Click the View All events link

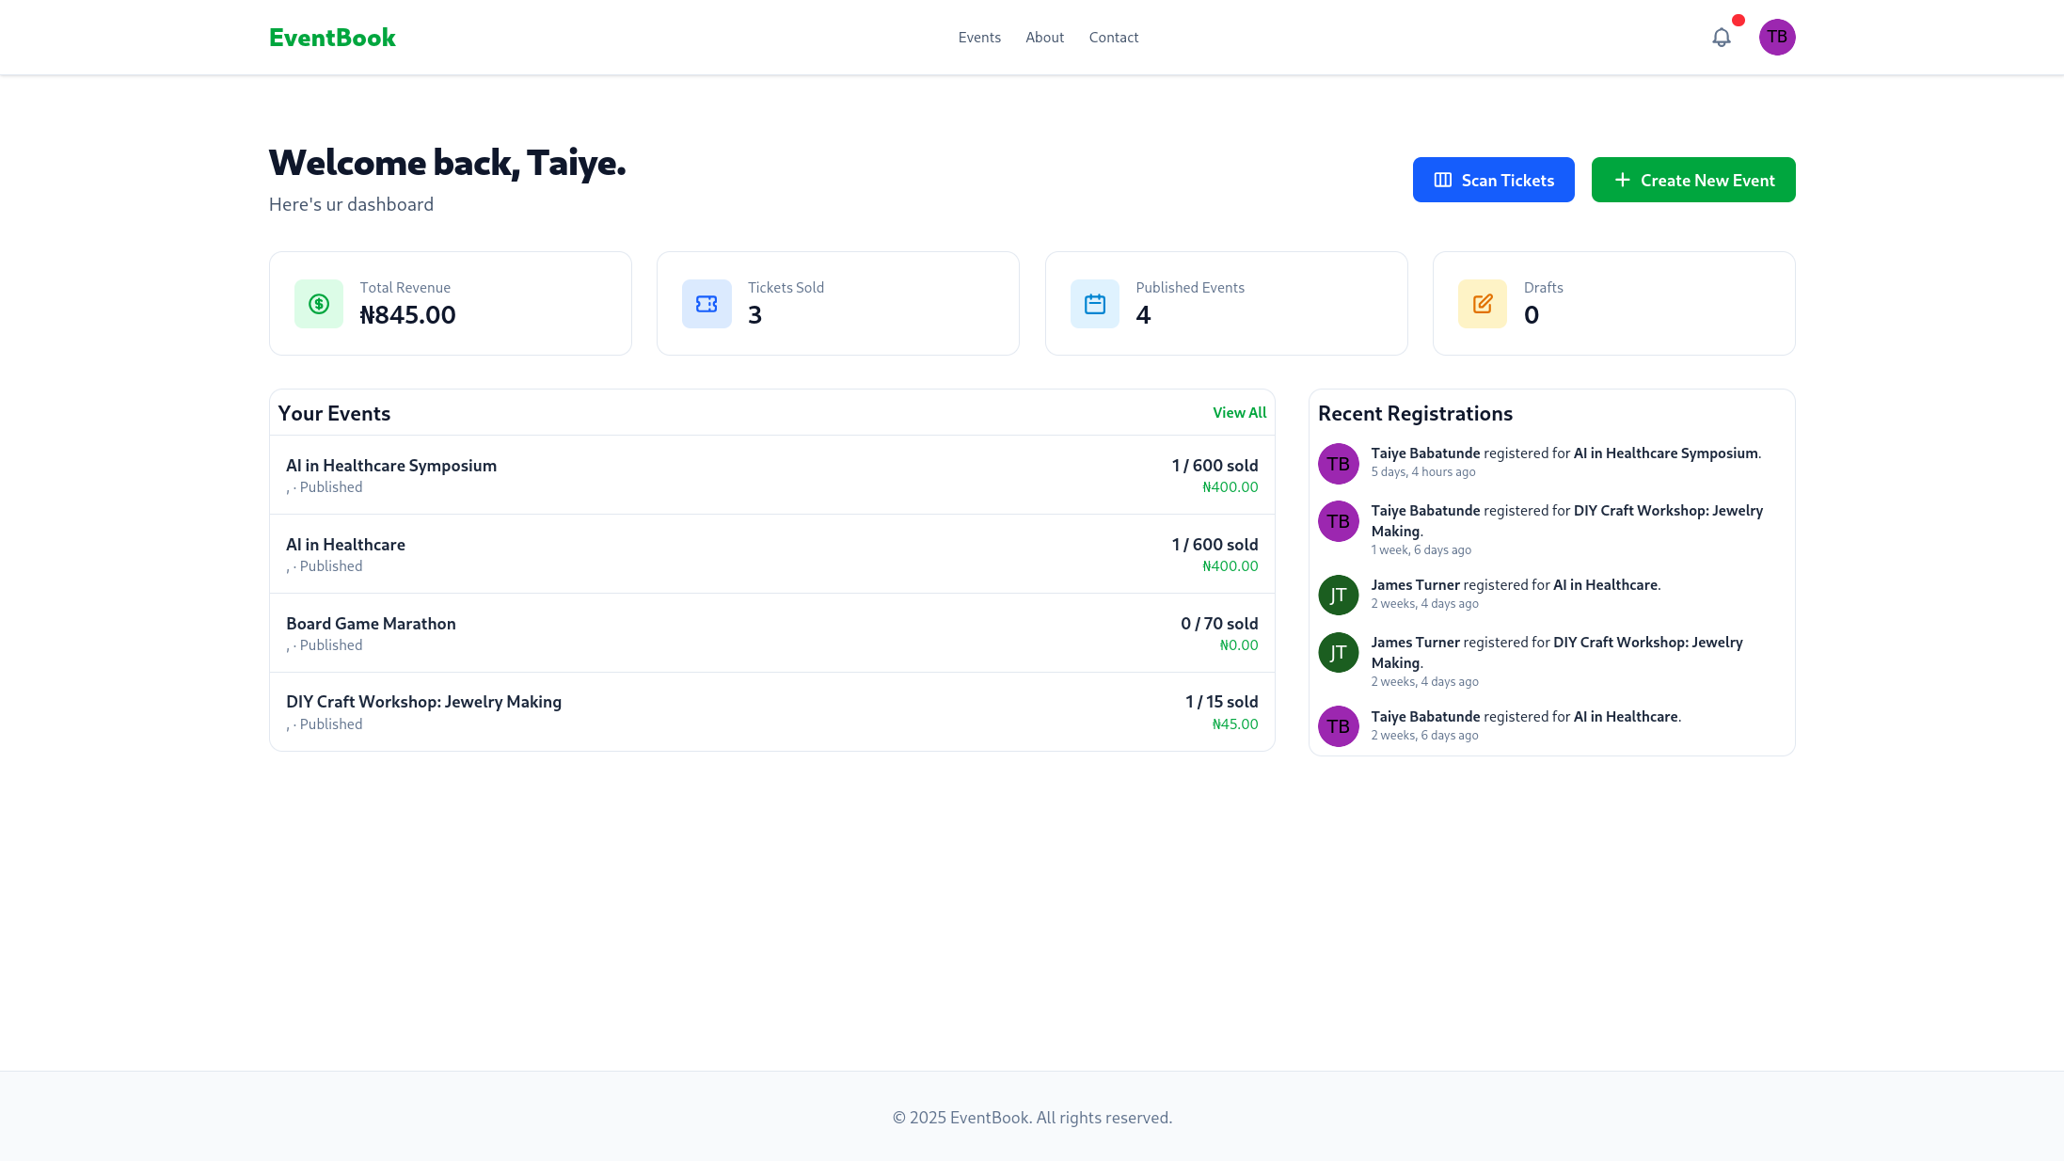1239,413
